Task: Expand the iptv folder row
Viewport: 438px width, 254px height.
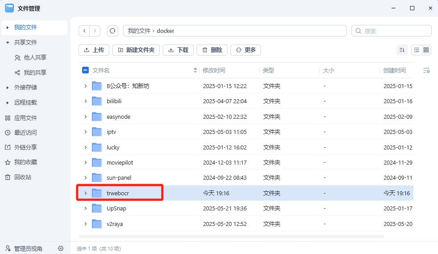Action: tap(86, 132)
